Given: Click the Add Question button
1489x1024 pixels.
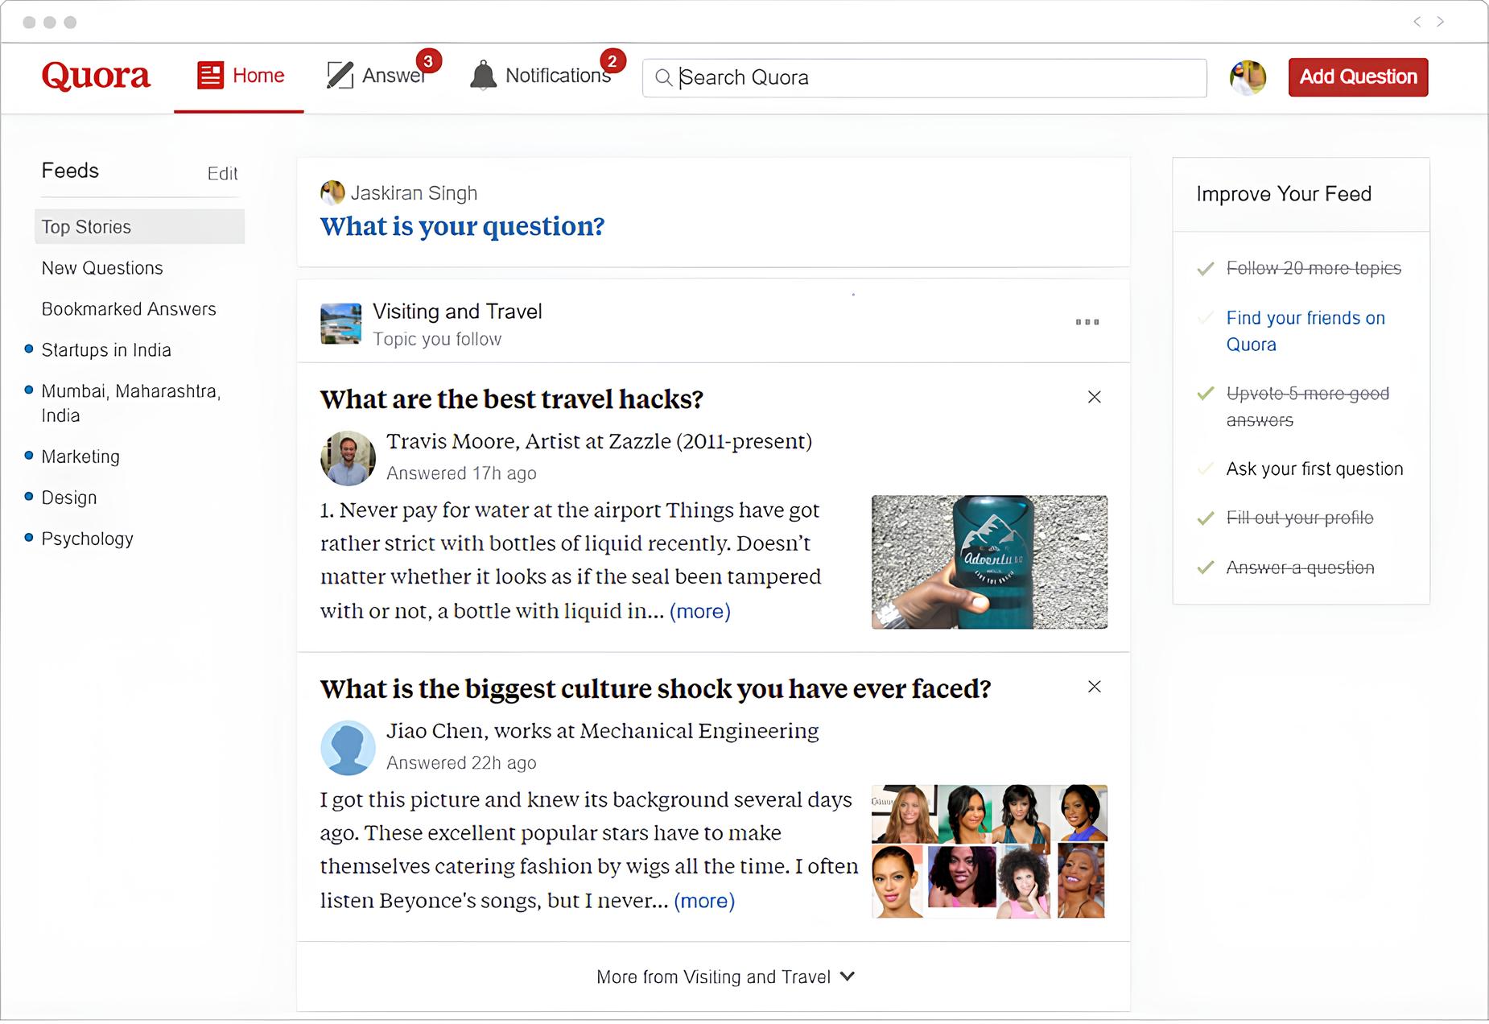Looking at the screenshot, I should [x=1358, y=76].
